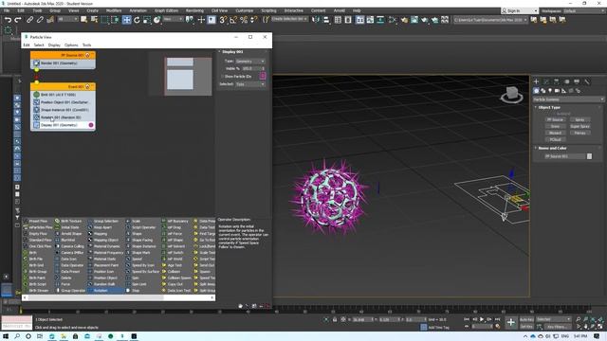
Task: Toggle PF Source 001 lightbulb on/off
Action: pyautogui.click(x=87, y=55)
